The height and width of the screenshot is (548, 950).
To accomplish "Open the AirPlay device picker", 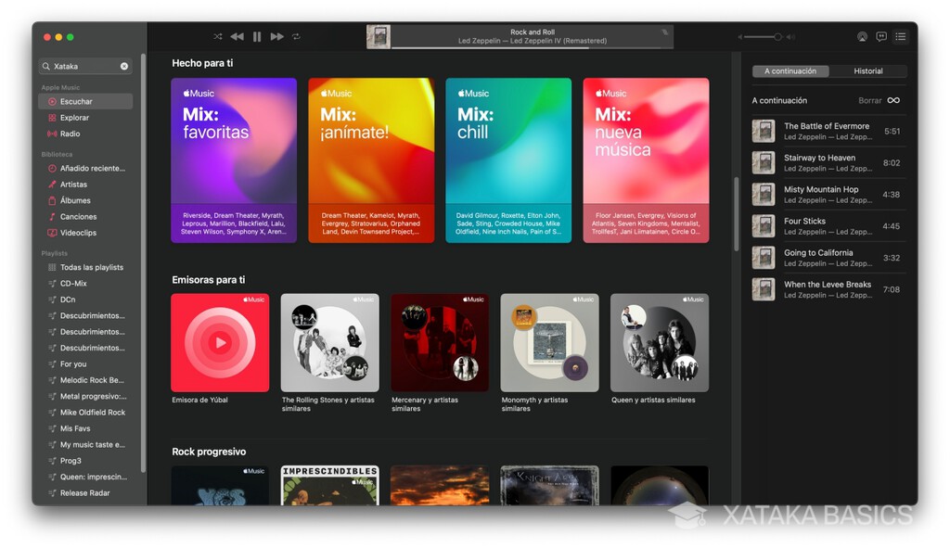I will (x=862, y=37).
